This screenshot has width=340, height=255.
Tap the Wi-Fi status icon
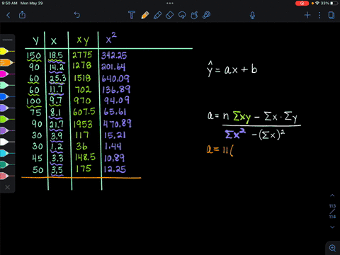pos(317,4)
